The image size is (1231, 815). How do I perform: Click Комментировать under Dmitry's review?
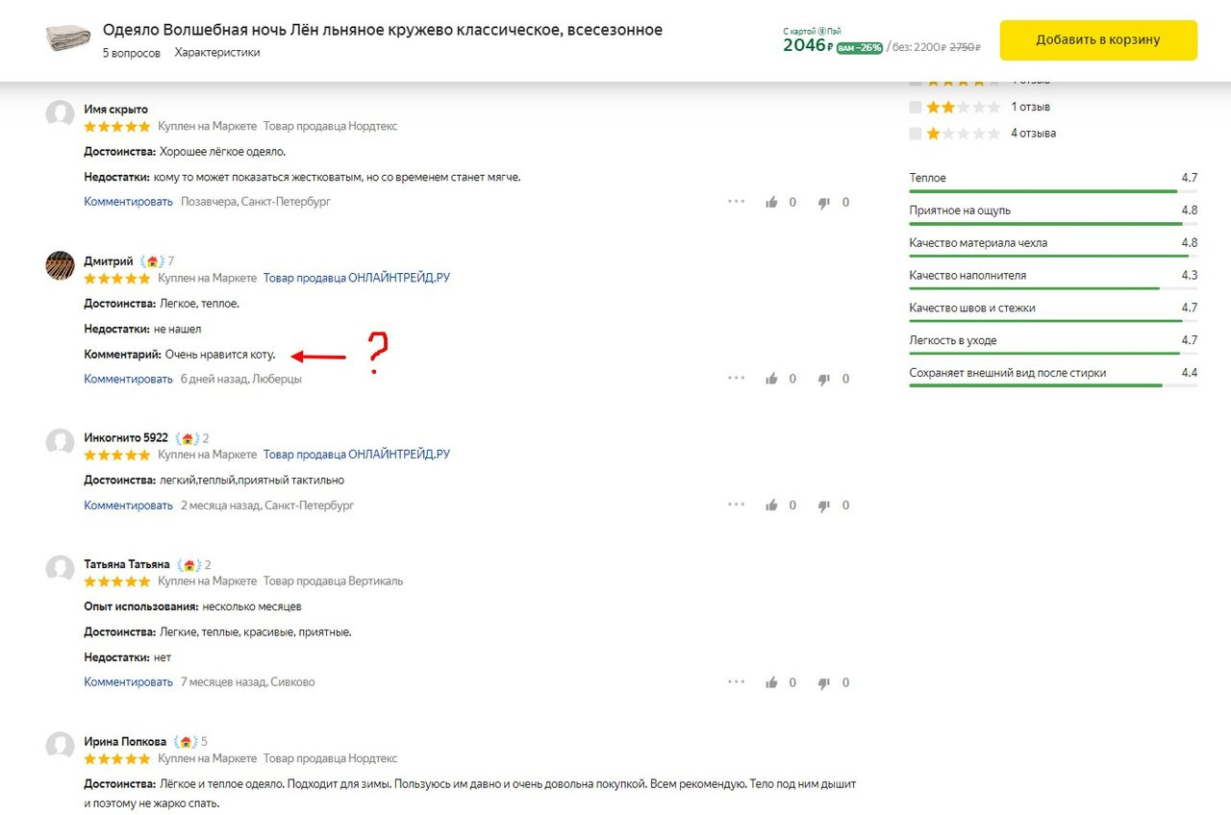(x=128, y=379)
